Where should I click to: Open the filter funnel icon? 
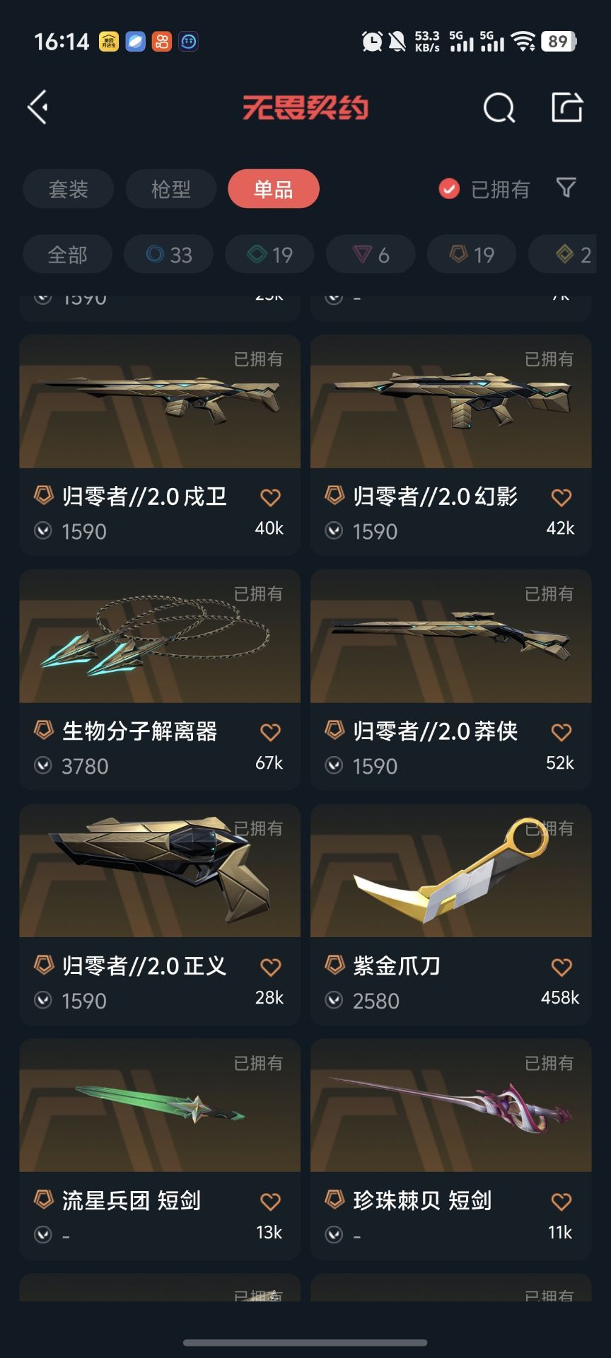pyautogui.click(x=566, y=188)
